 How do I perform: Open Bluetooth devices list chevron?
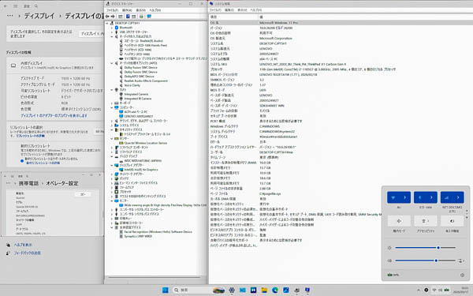pyautogui.click(x=431, y=197)
